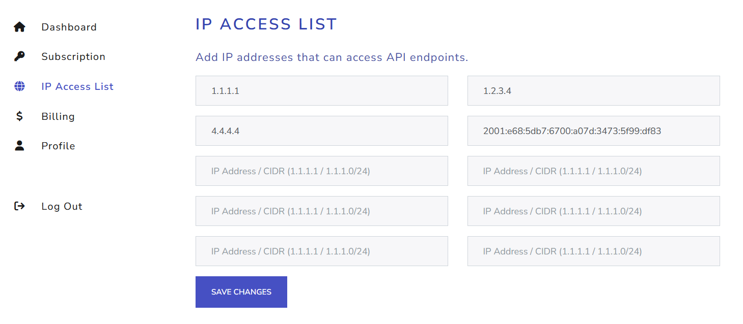Image resolution: width=743 pixels, height=324 pixels.
Task: Focus the field containing 1.1.1.1
Action: tap(322, 91)
